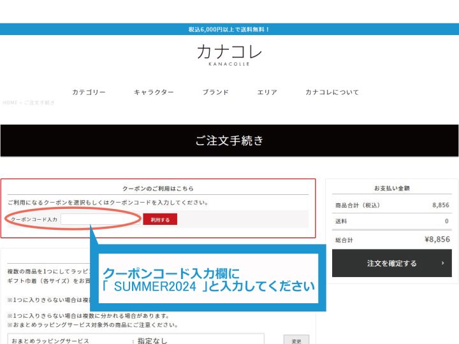Click the red 利用する coupon button
This screenshot has width=459, height=344.
[160, 220]
